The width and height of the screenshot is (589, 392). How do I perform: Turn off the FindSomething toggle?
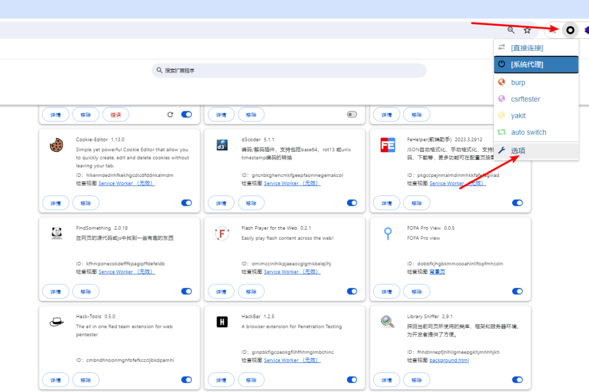click(x=187, y=291)
